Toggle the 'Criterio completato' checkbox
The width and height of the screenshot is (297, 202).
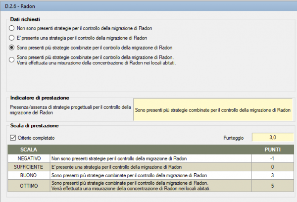click(13, 138)
